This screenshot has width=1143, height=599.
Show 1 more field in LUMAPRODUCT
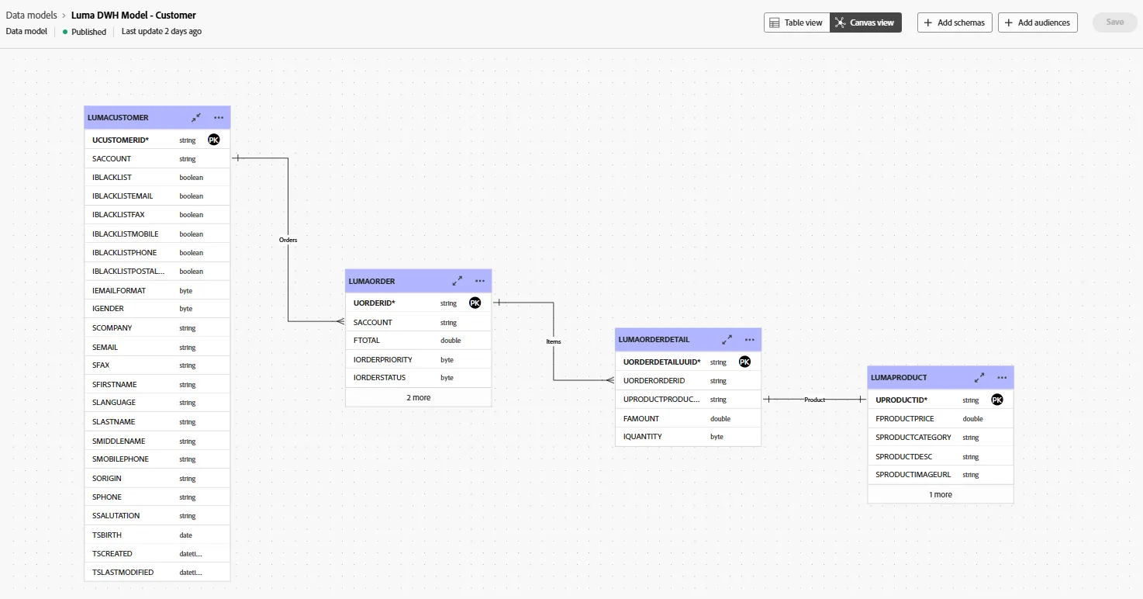pos(941,494)
